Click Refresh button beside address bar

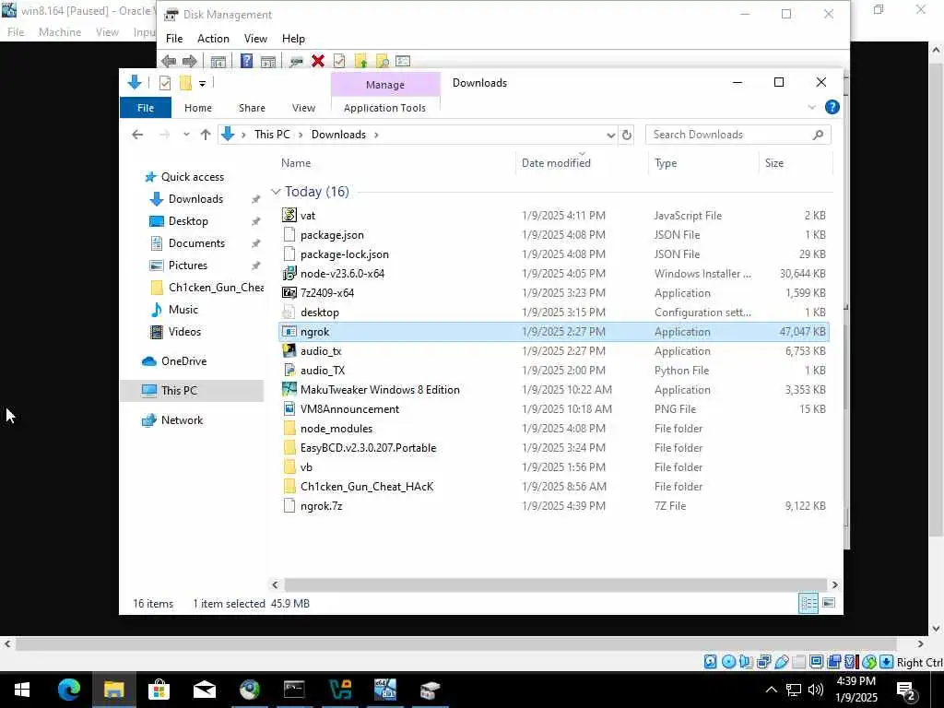(627, 135)
